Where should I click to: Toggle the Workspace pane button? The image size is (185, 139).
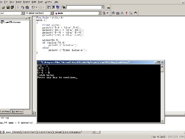tap(49, 7)
